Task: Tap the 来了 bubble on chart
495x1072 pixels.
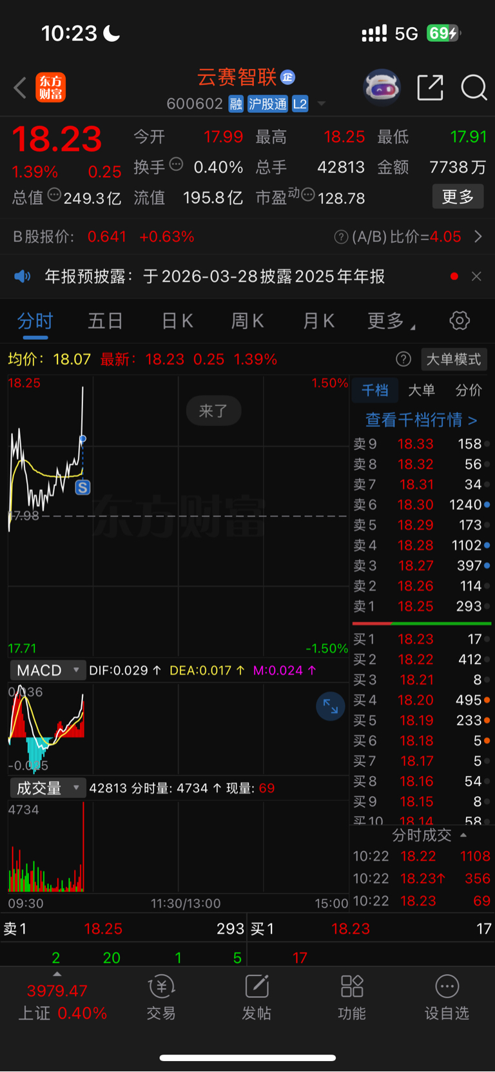Action: pos(213,411)
